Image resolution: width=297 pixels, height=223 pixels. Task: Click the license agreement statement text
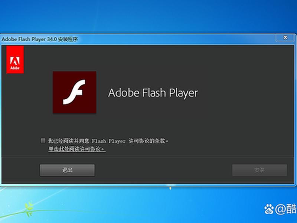point(108,141)
